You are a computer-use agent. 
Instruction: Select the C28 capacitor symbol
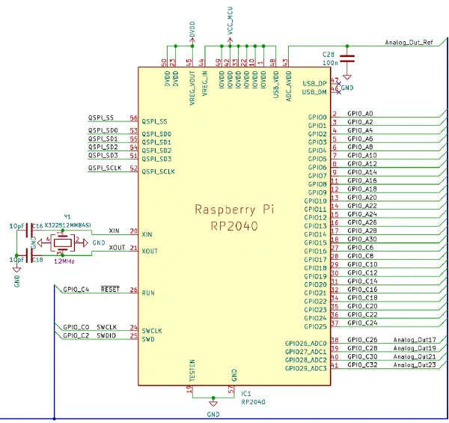coord(347,58)
